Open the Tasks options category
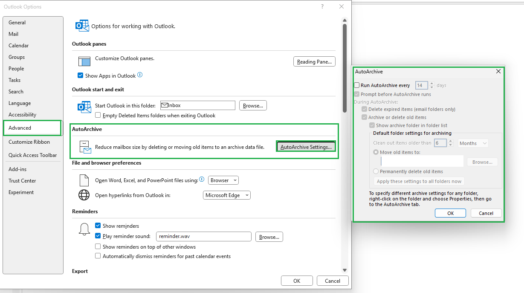The height and width of the screenshot is (293, 524). tap(33, 80)
